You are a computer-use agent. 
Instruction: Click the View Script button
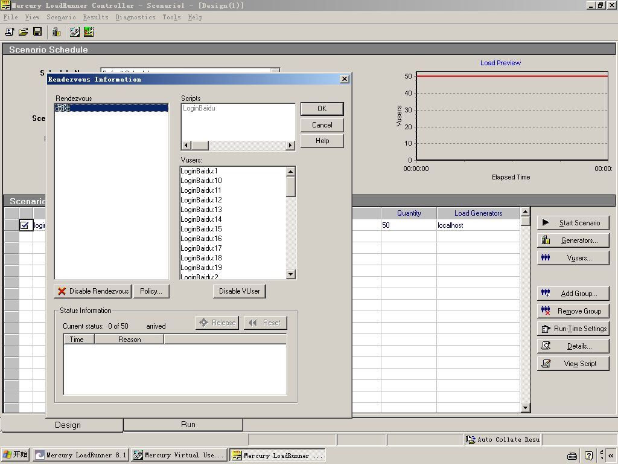coord(573,363)
